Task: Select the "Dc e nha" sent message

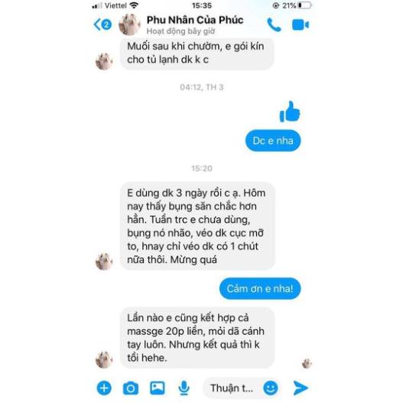Action: click(273, 141)
